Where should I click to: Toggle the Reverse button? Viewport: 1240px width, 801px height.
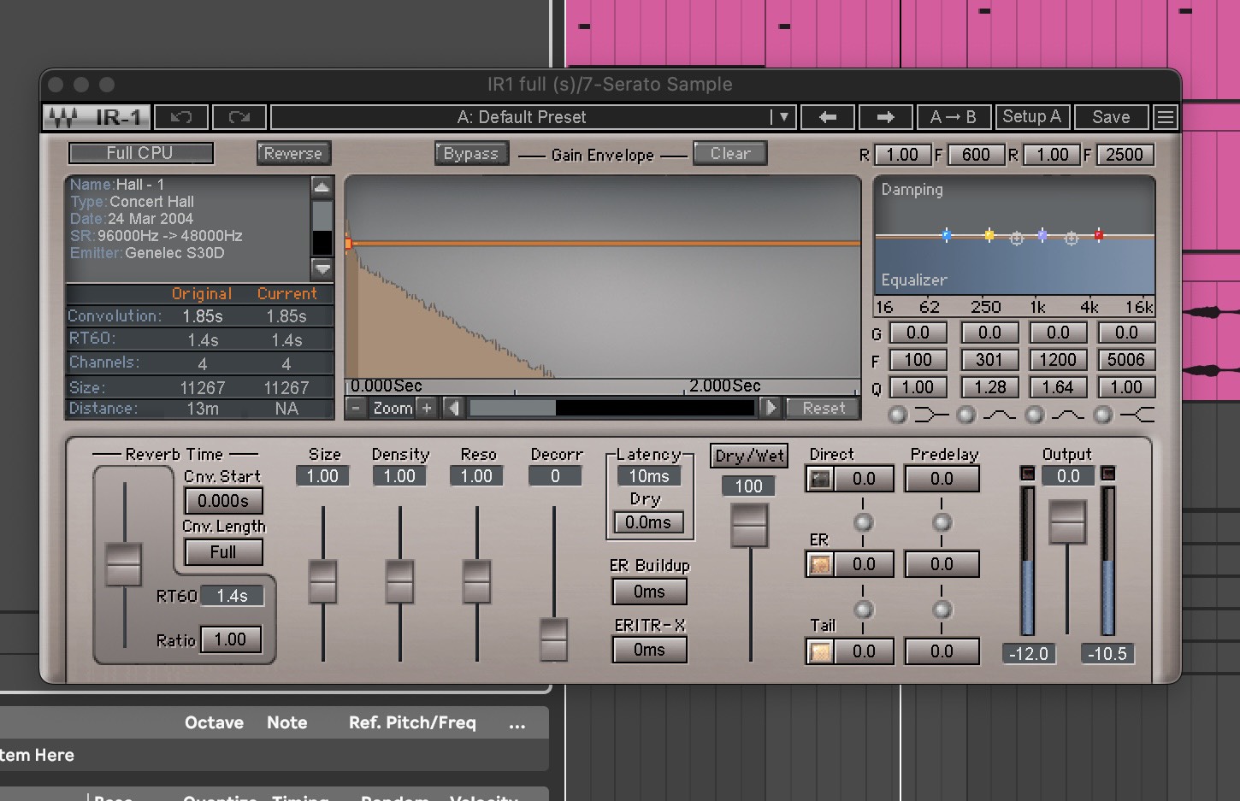pos(293,154)
